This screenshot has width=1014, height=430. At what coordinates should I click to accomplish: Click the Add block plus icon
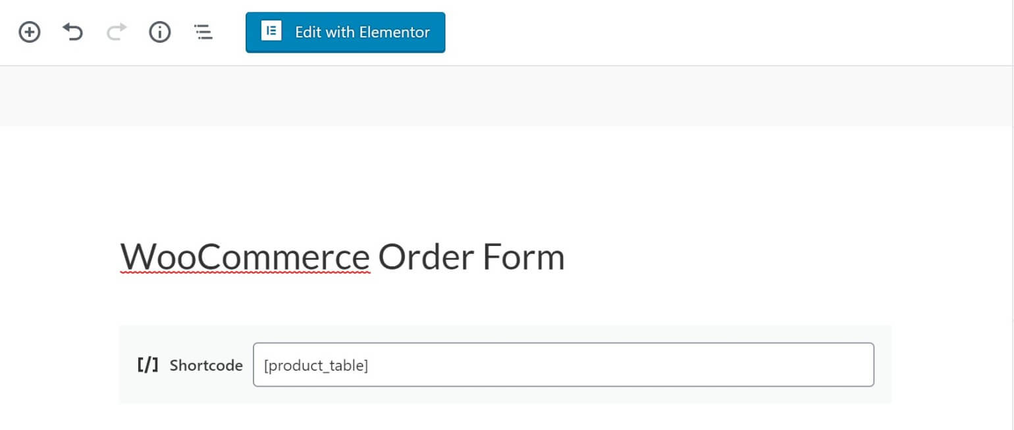pyautogui.click(x=29, y=32)
